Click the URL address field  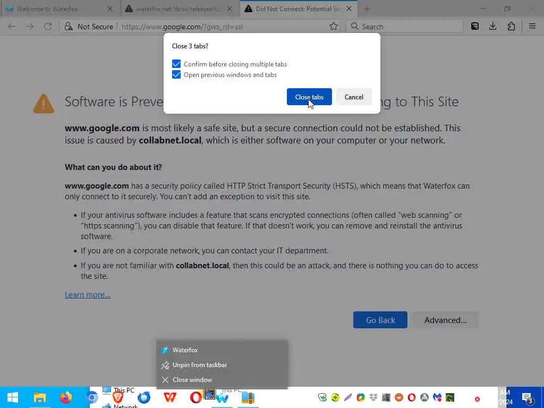(x=222, y=27)
